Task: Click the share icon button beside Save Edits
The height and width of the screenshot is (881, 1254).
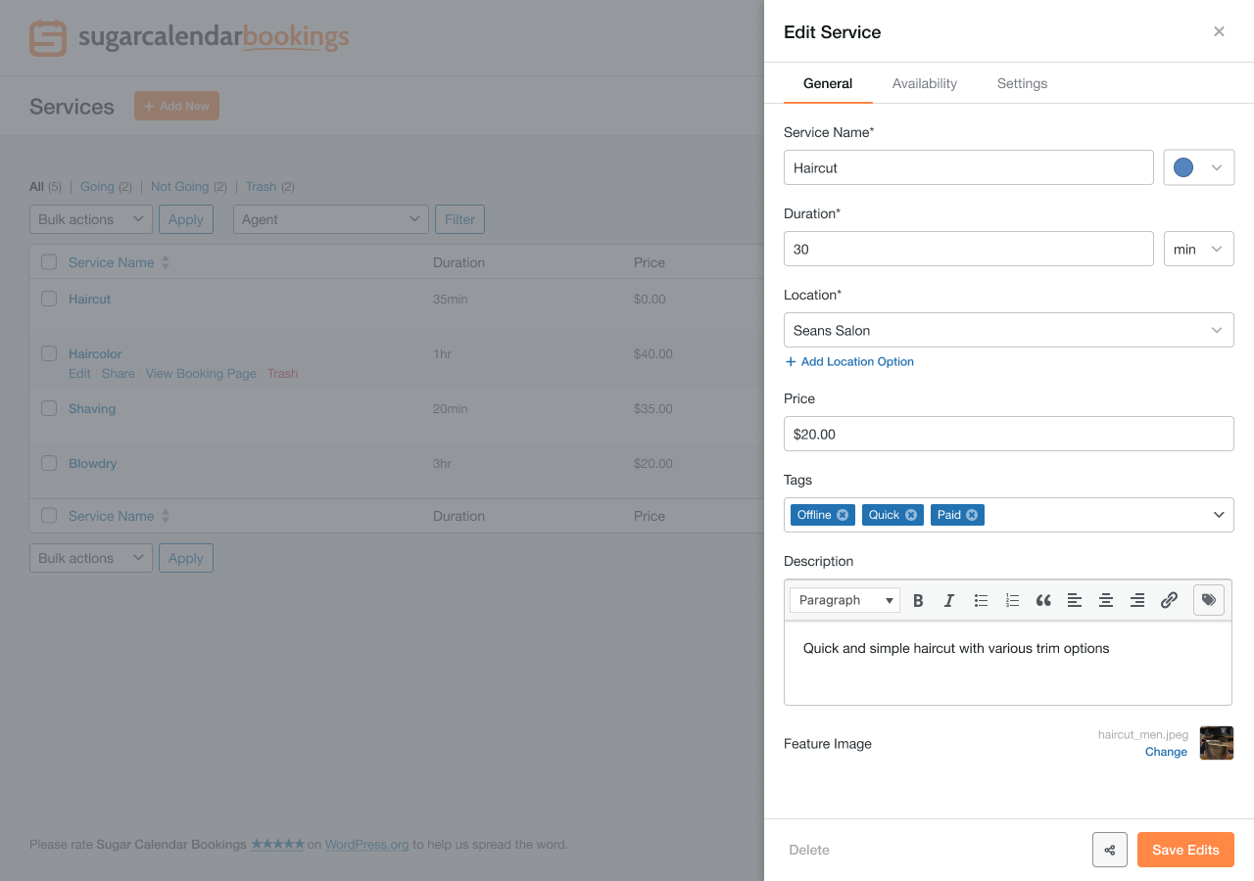Action: (x=1110, y=850)
